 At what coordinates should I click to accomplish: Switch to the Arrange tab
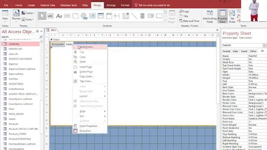111,5
